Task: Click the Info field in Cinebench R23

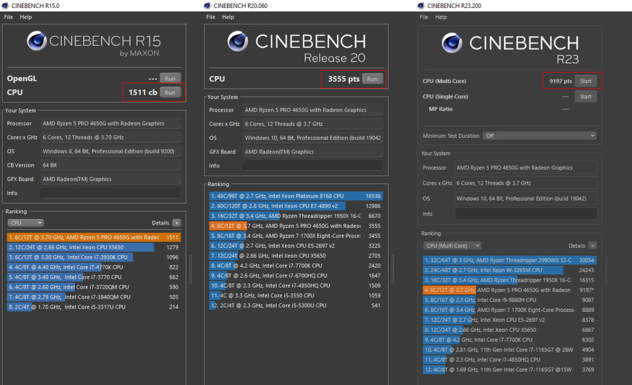Action: tap(526, 214)
